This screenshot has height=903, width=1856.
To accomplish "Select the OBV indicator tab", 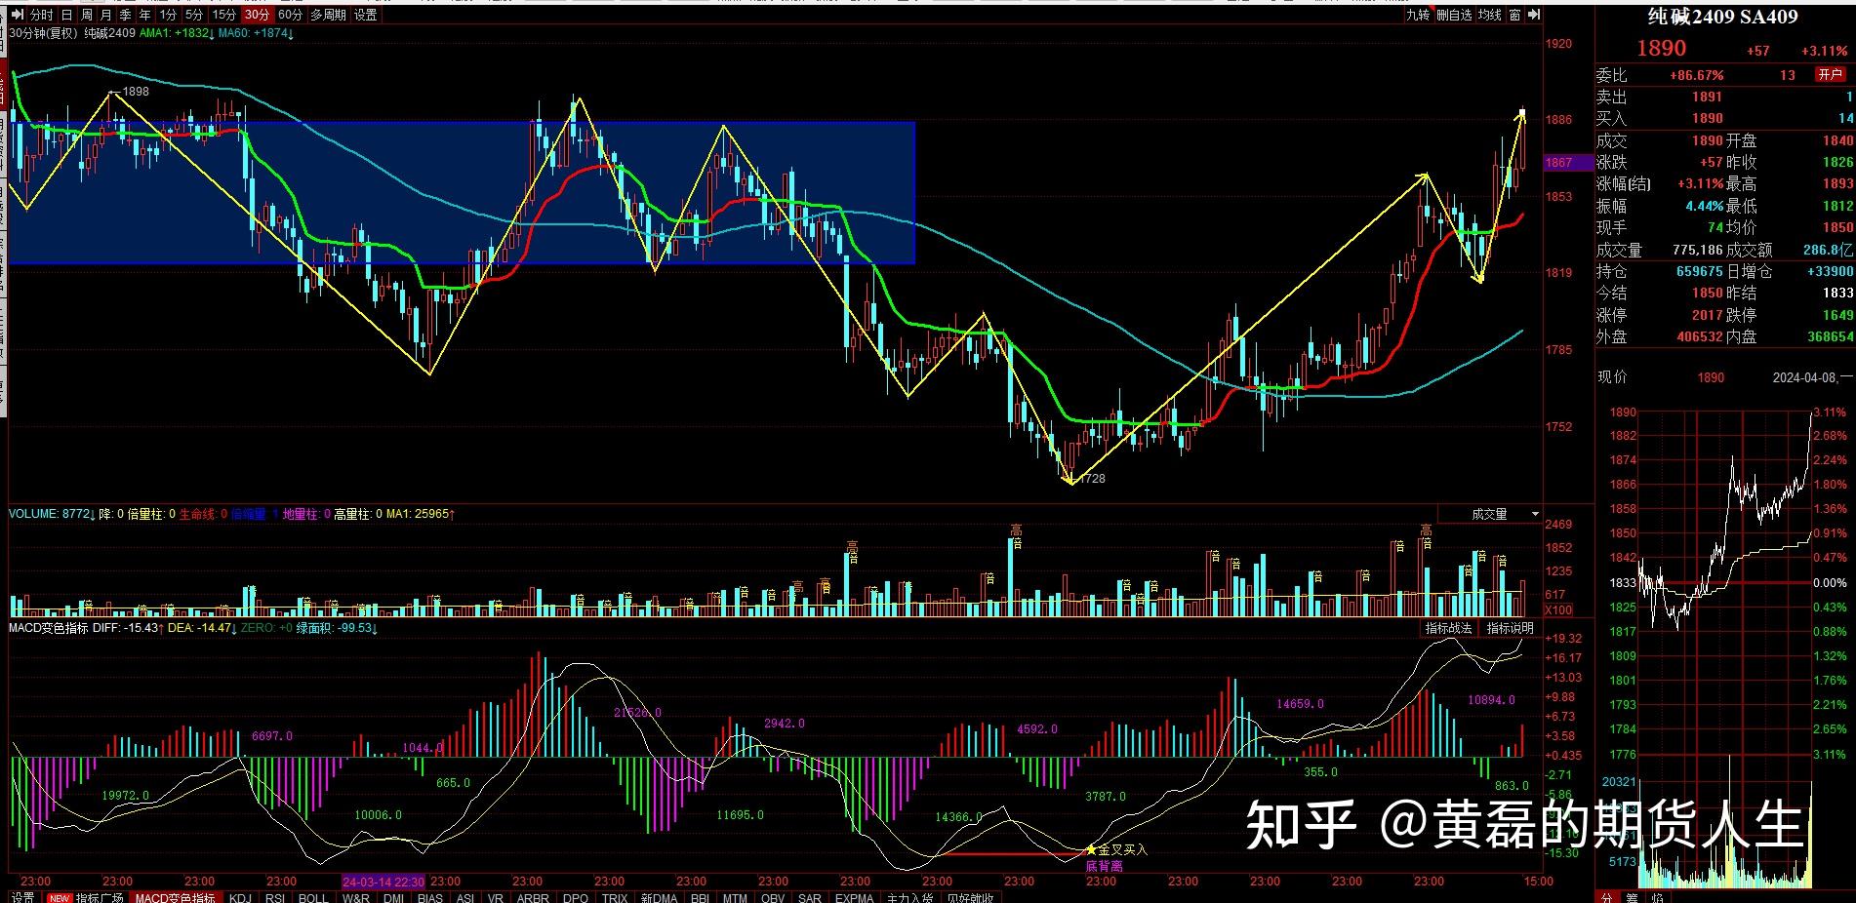I will point(773,897).
